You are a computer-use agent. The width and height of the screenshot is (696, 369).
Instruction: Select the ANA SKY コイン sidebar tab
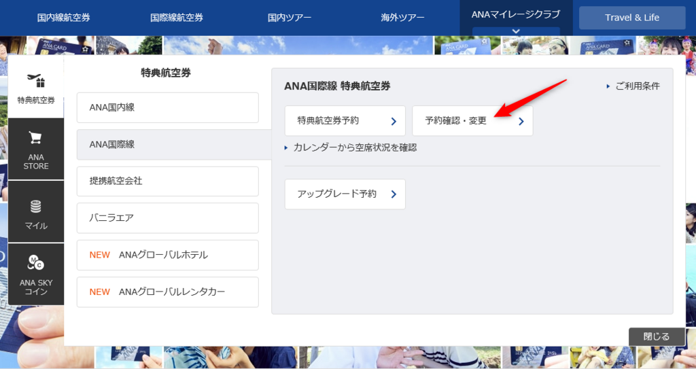pos(36,274)
